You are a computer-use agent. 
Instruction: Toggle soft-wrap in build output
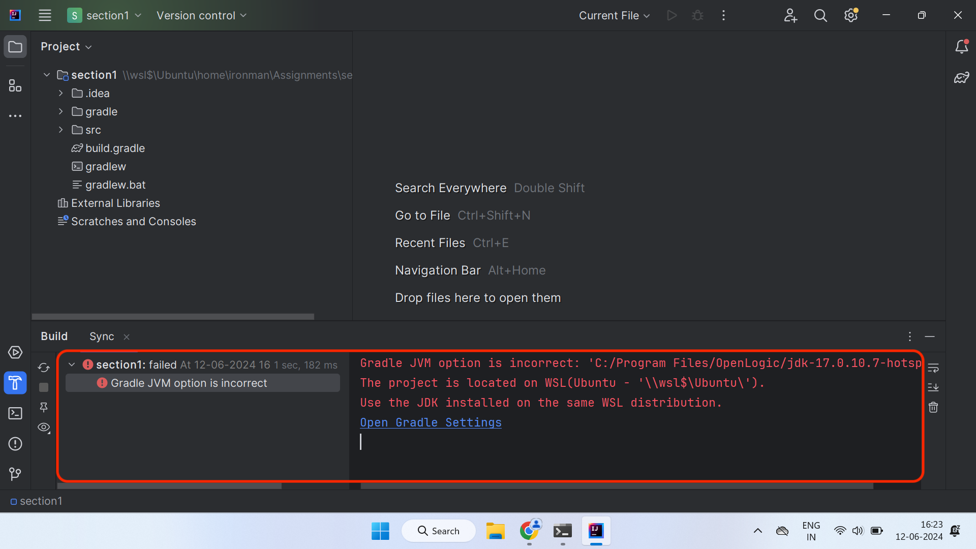tap(933, 368)
